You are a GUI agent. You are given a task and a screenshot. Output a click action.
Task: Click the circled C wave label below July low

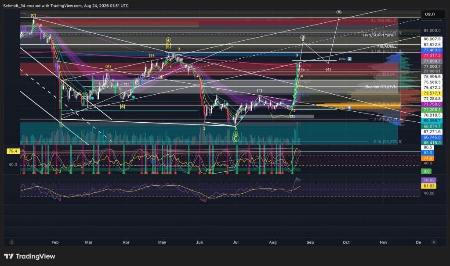[236, 138]
